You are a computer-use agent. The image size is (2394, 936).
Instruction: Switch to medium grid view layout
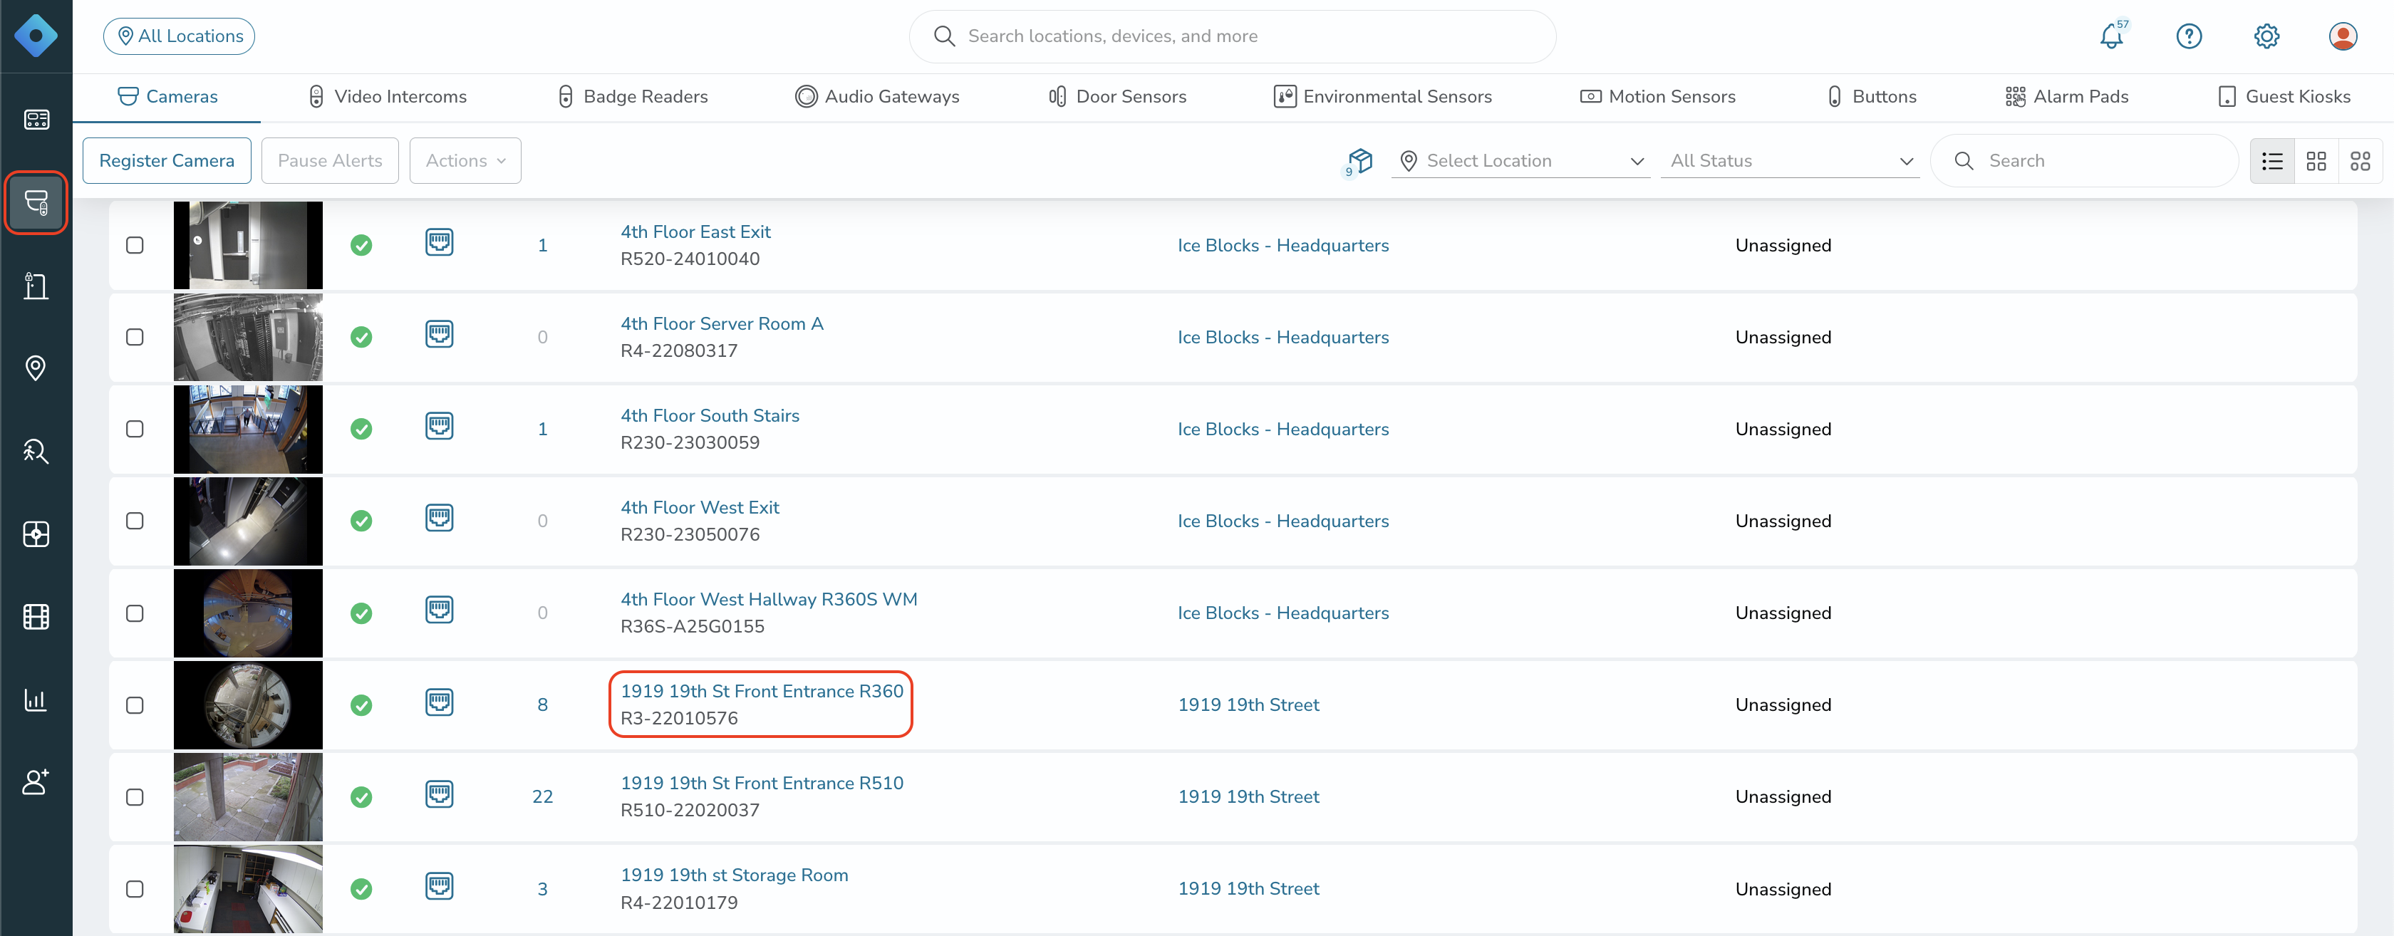2316,161
